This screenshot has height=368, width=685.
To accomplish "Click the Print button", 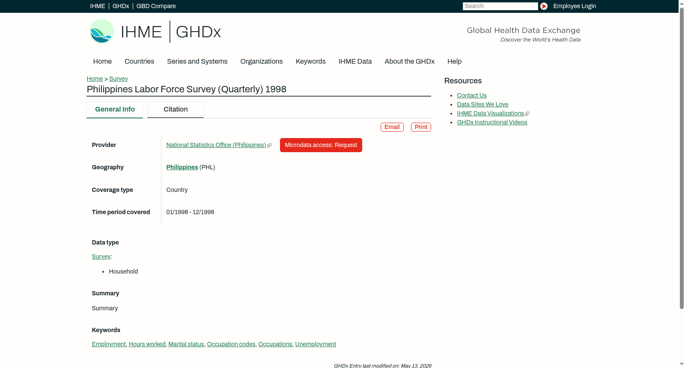I will click(421, 127).
